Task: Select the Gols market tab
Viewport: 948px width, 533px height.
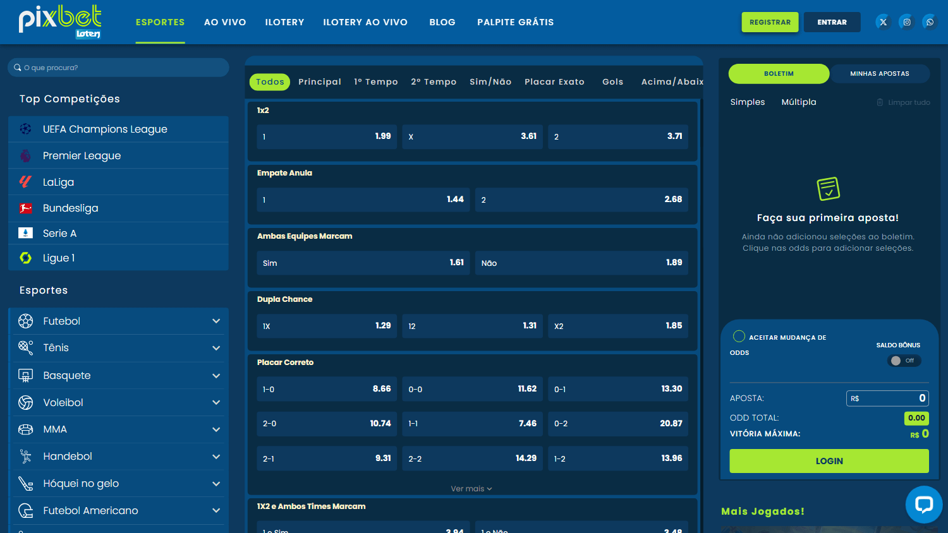Action: point(613,82)
